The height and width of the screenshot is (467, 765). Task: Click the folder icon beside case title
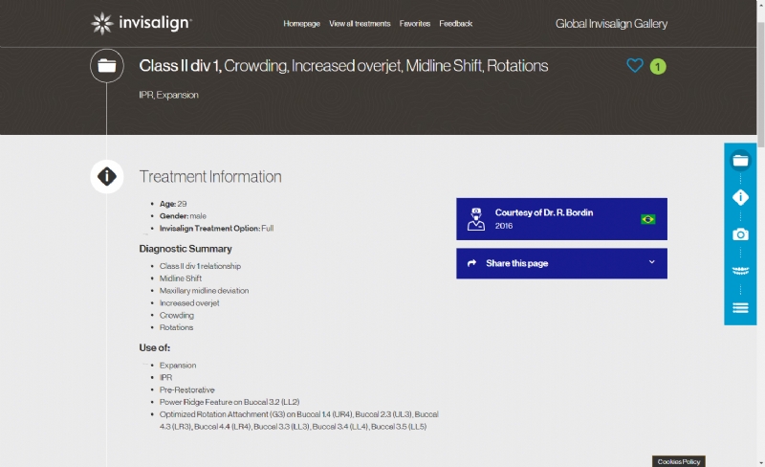107,65
